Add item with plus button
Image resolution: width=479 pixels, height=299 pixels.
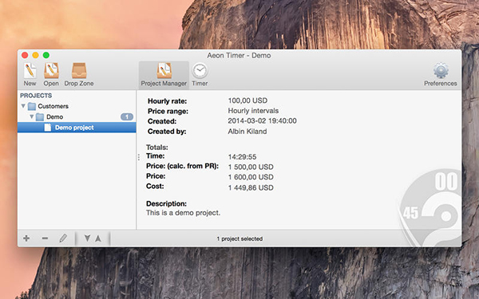click(x=26, y=238)
